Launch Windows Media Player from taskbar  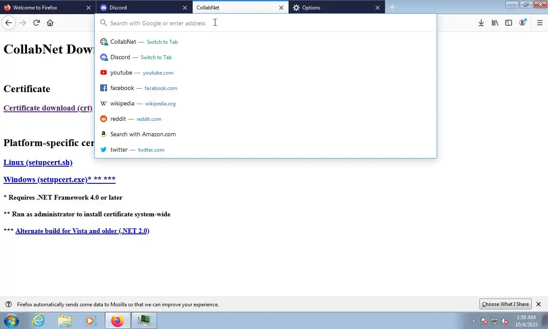pos(90,320)
